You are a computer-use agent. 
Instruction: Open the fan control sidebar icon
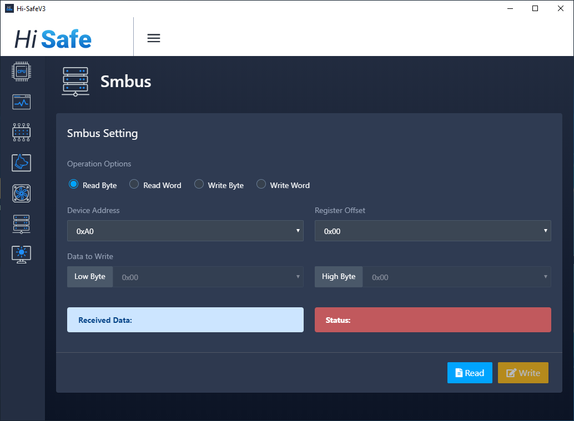pos(21,193)
